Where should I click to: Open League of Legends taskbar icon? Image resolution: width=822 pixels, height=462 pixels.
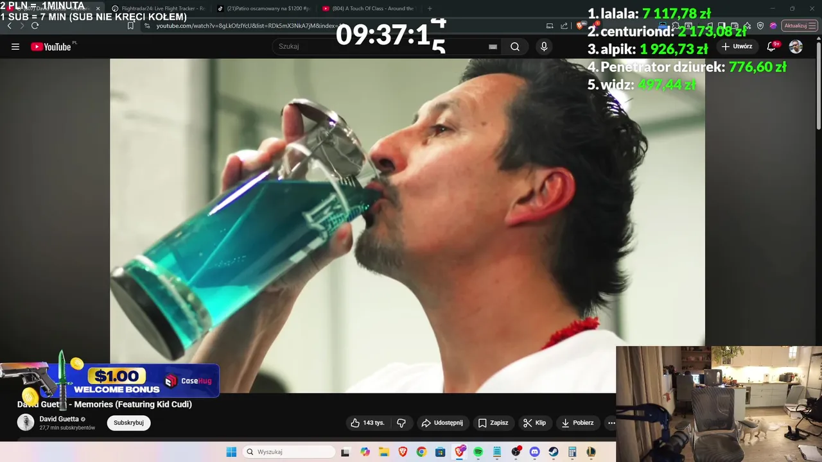[x=590, y=452]
